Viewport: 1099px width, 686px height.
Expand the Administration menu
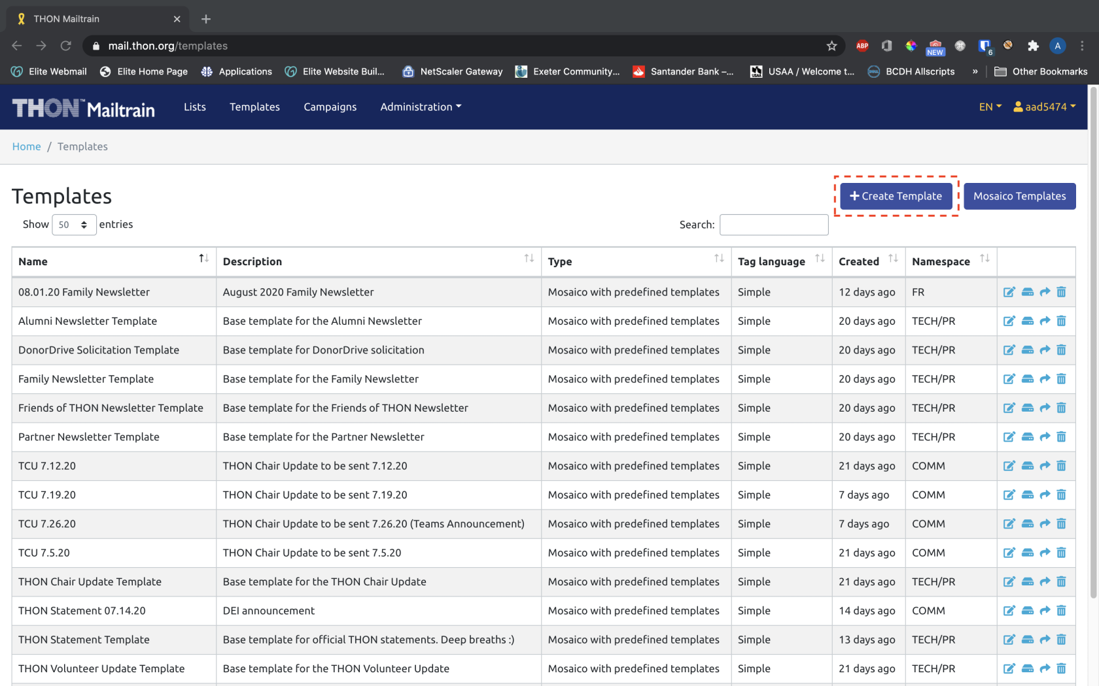pos(421,106)
